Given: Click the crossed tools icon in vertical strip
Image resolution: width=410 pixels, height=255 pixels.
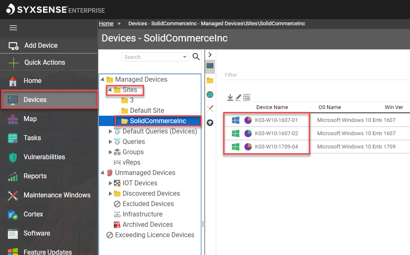Looking at the screenshot, I should point(210,109).
